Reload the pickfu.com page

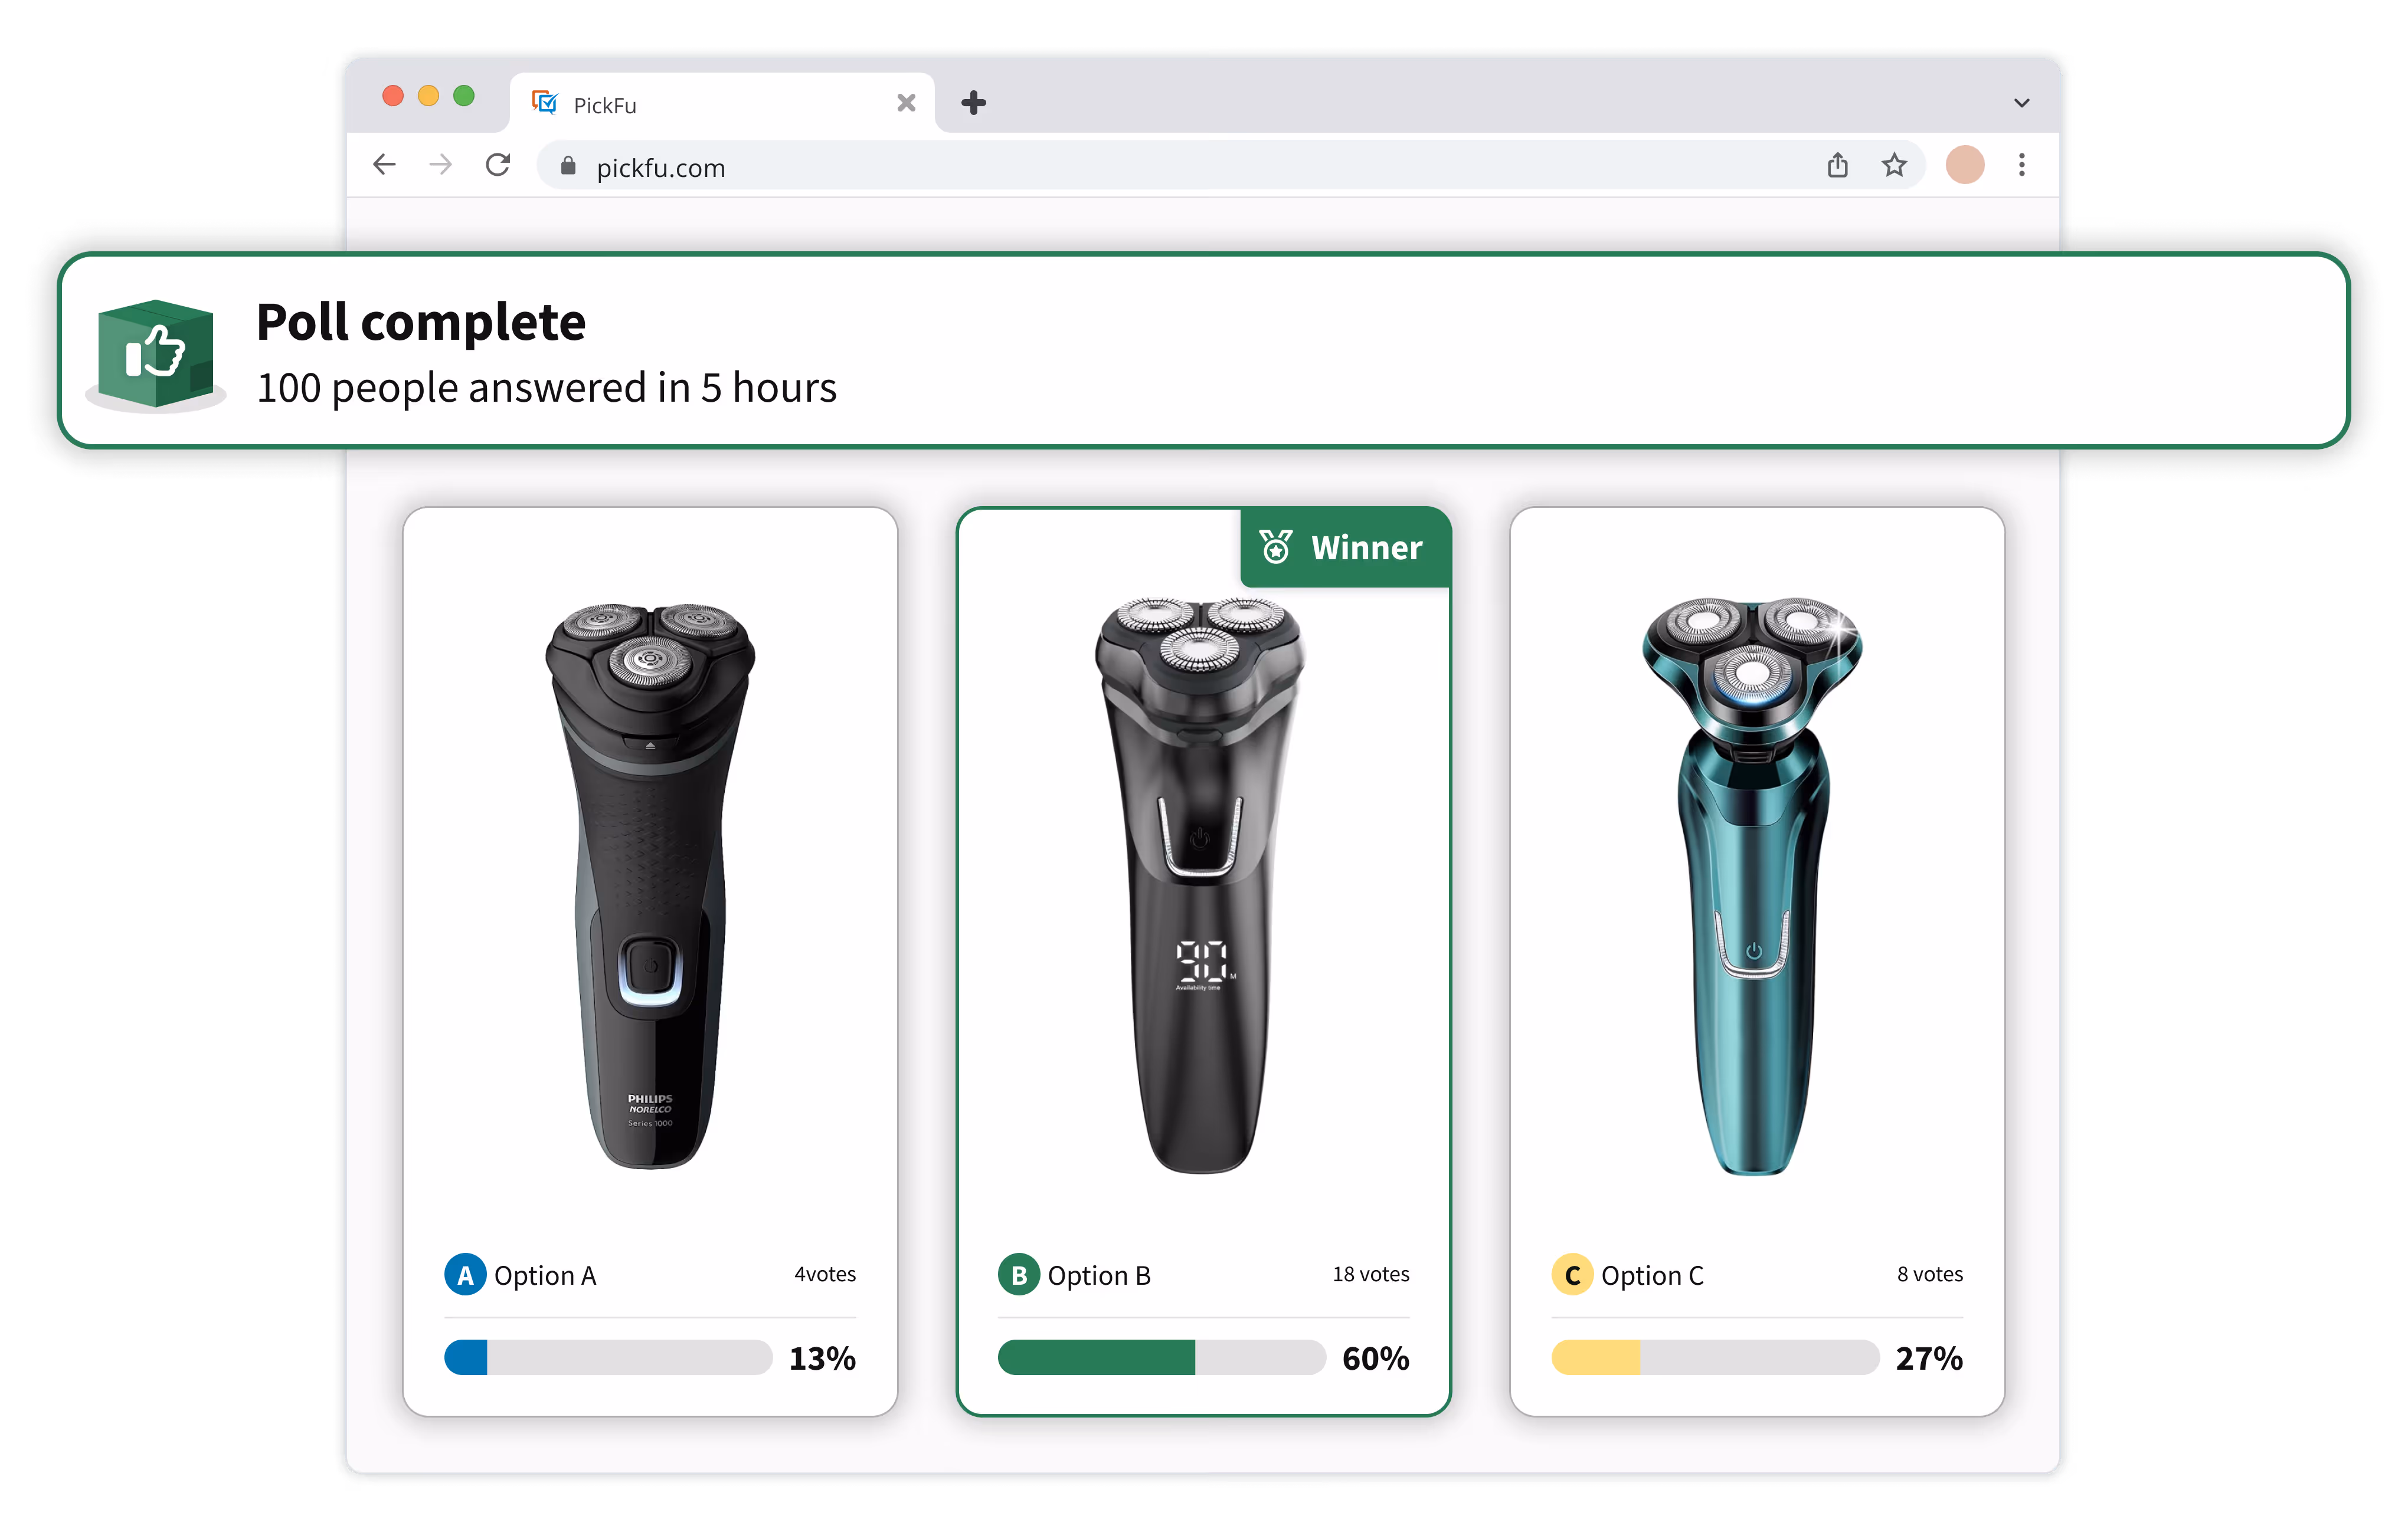(498, 165)
